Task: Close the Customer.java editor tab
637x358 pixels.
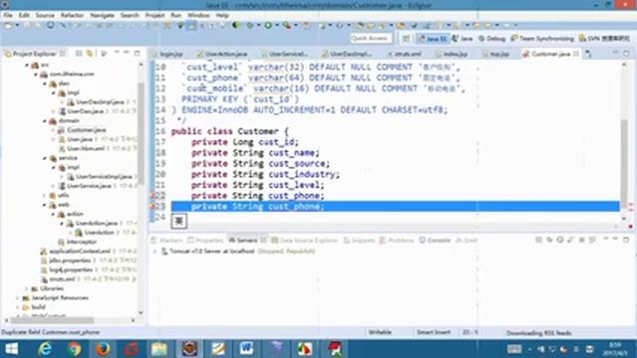Action: pos(576,54)
